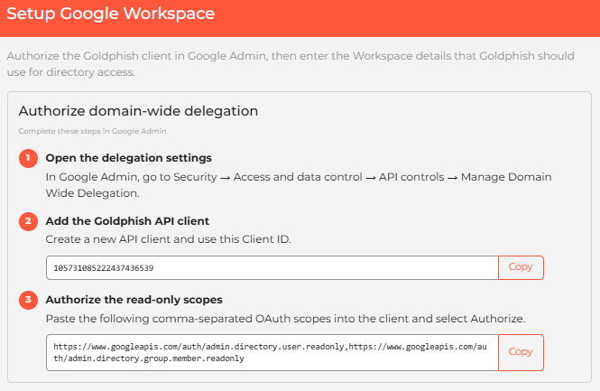This screenshot has width=600, height=391.
Task: Click the orange step 1 number badge
Action: [x=28, y=158]
